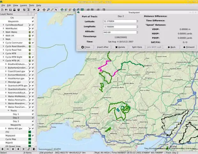198x154 pixels.
Task: Expand the Wales-W2.gpx layer
Action: pos(6,128)
